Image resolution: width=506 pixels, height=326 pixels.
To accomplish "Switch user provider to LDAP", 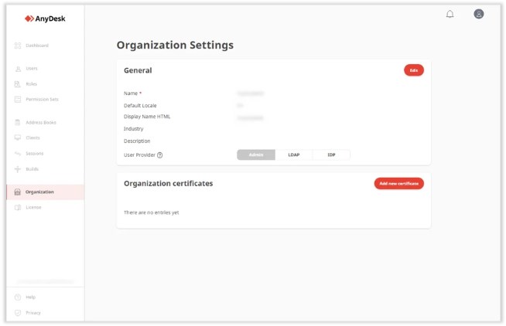I will click(x=294, y=155).
